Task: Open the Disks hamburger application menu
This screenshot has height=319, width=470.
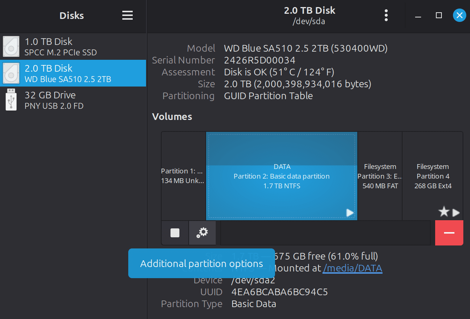Action: coord(127,16)
